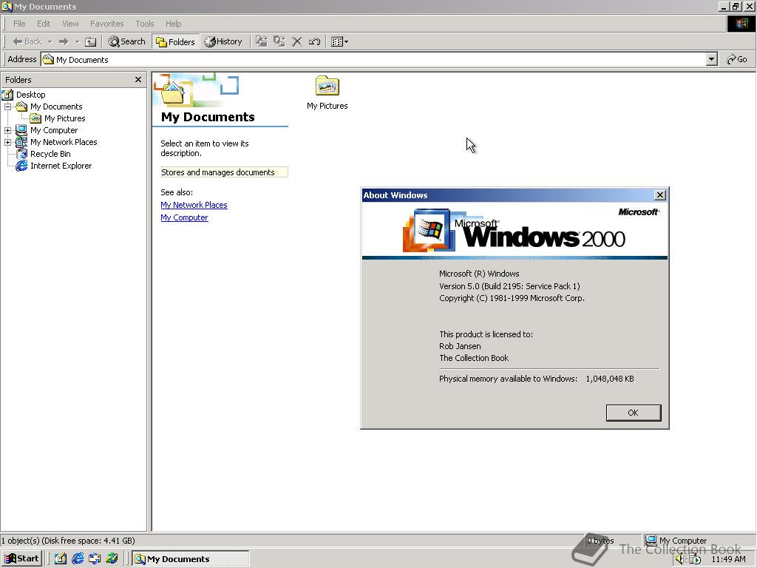
Task: Open the Edit menu
Action: (x=44, y=24)
